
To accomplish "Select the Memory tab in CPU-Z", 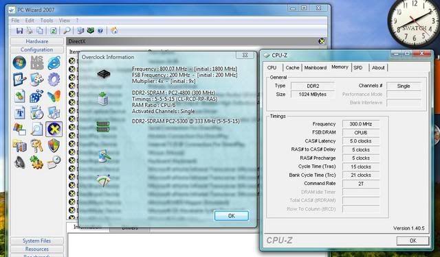I will click(x=340, y=67).
